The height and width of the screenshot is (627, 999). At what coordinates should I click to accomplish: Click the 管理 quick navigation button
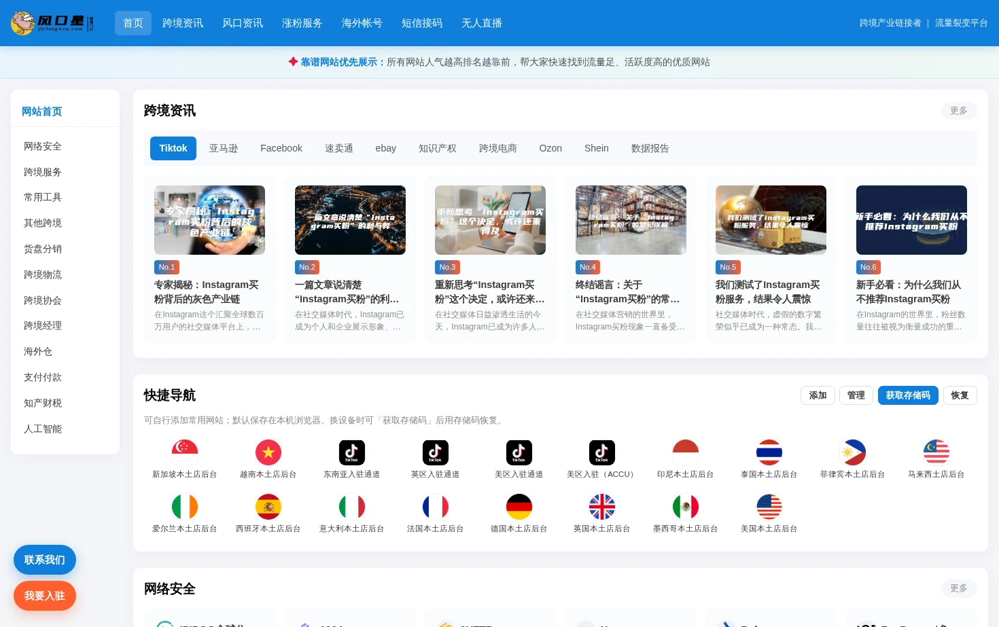(x=856, y=395)
